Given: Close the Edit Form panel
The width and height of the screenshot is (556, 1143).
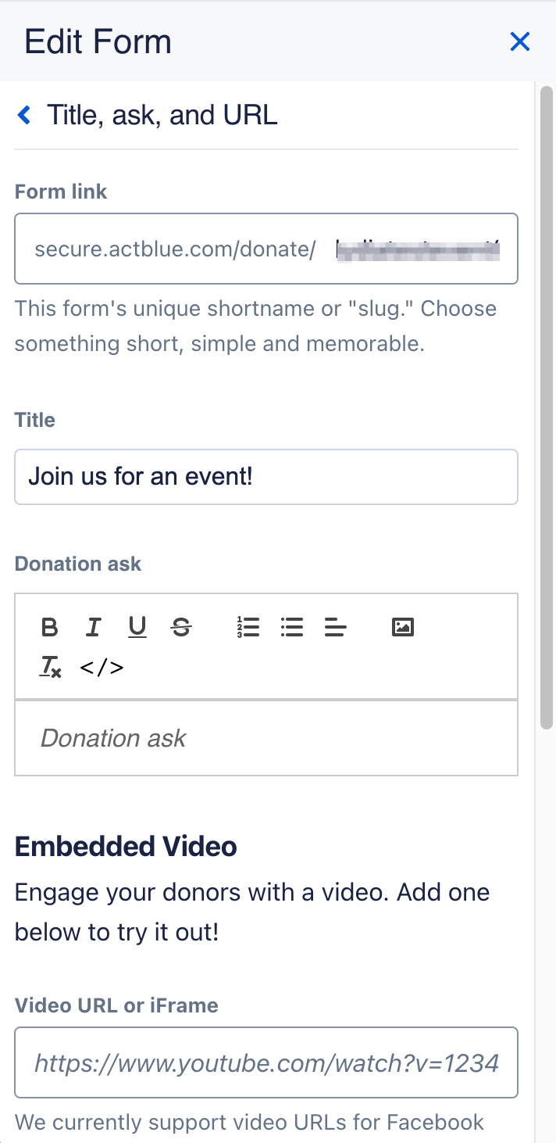Looking at the screenshot, I should pyautogui.click(x=520, y=41).
